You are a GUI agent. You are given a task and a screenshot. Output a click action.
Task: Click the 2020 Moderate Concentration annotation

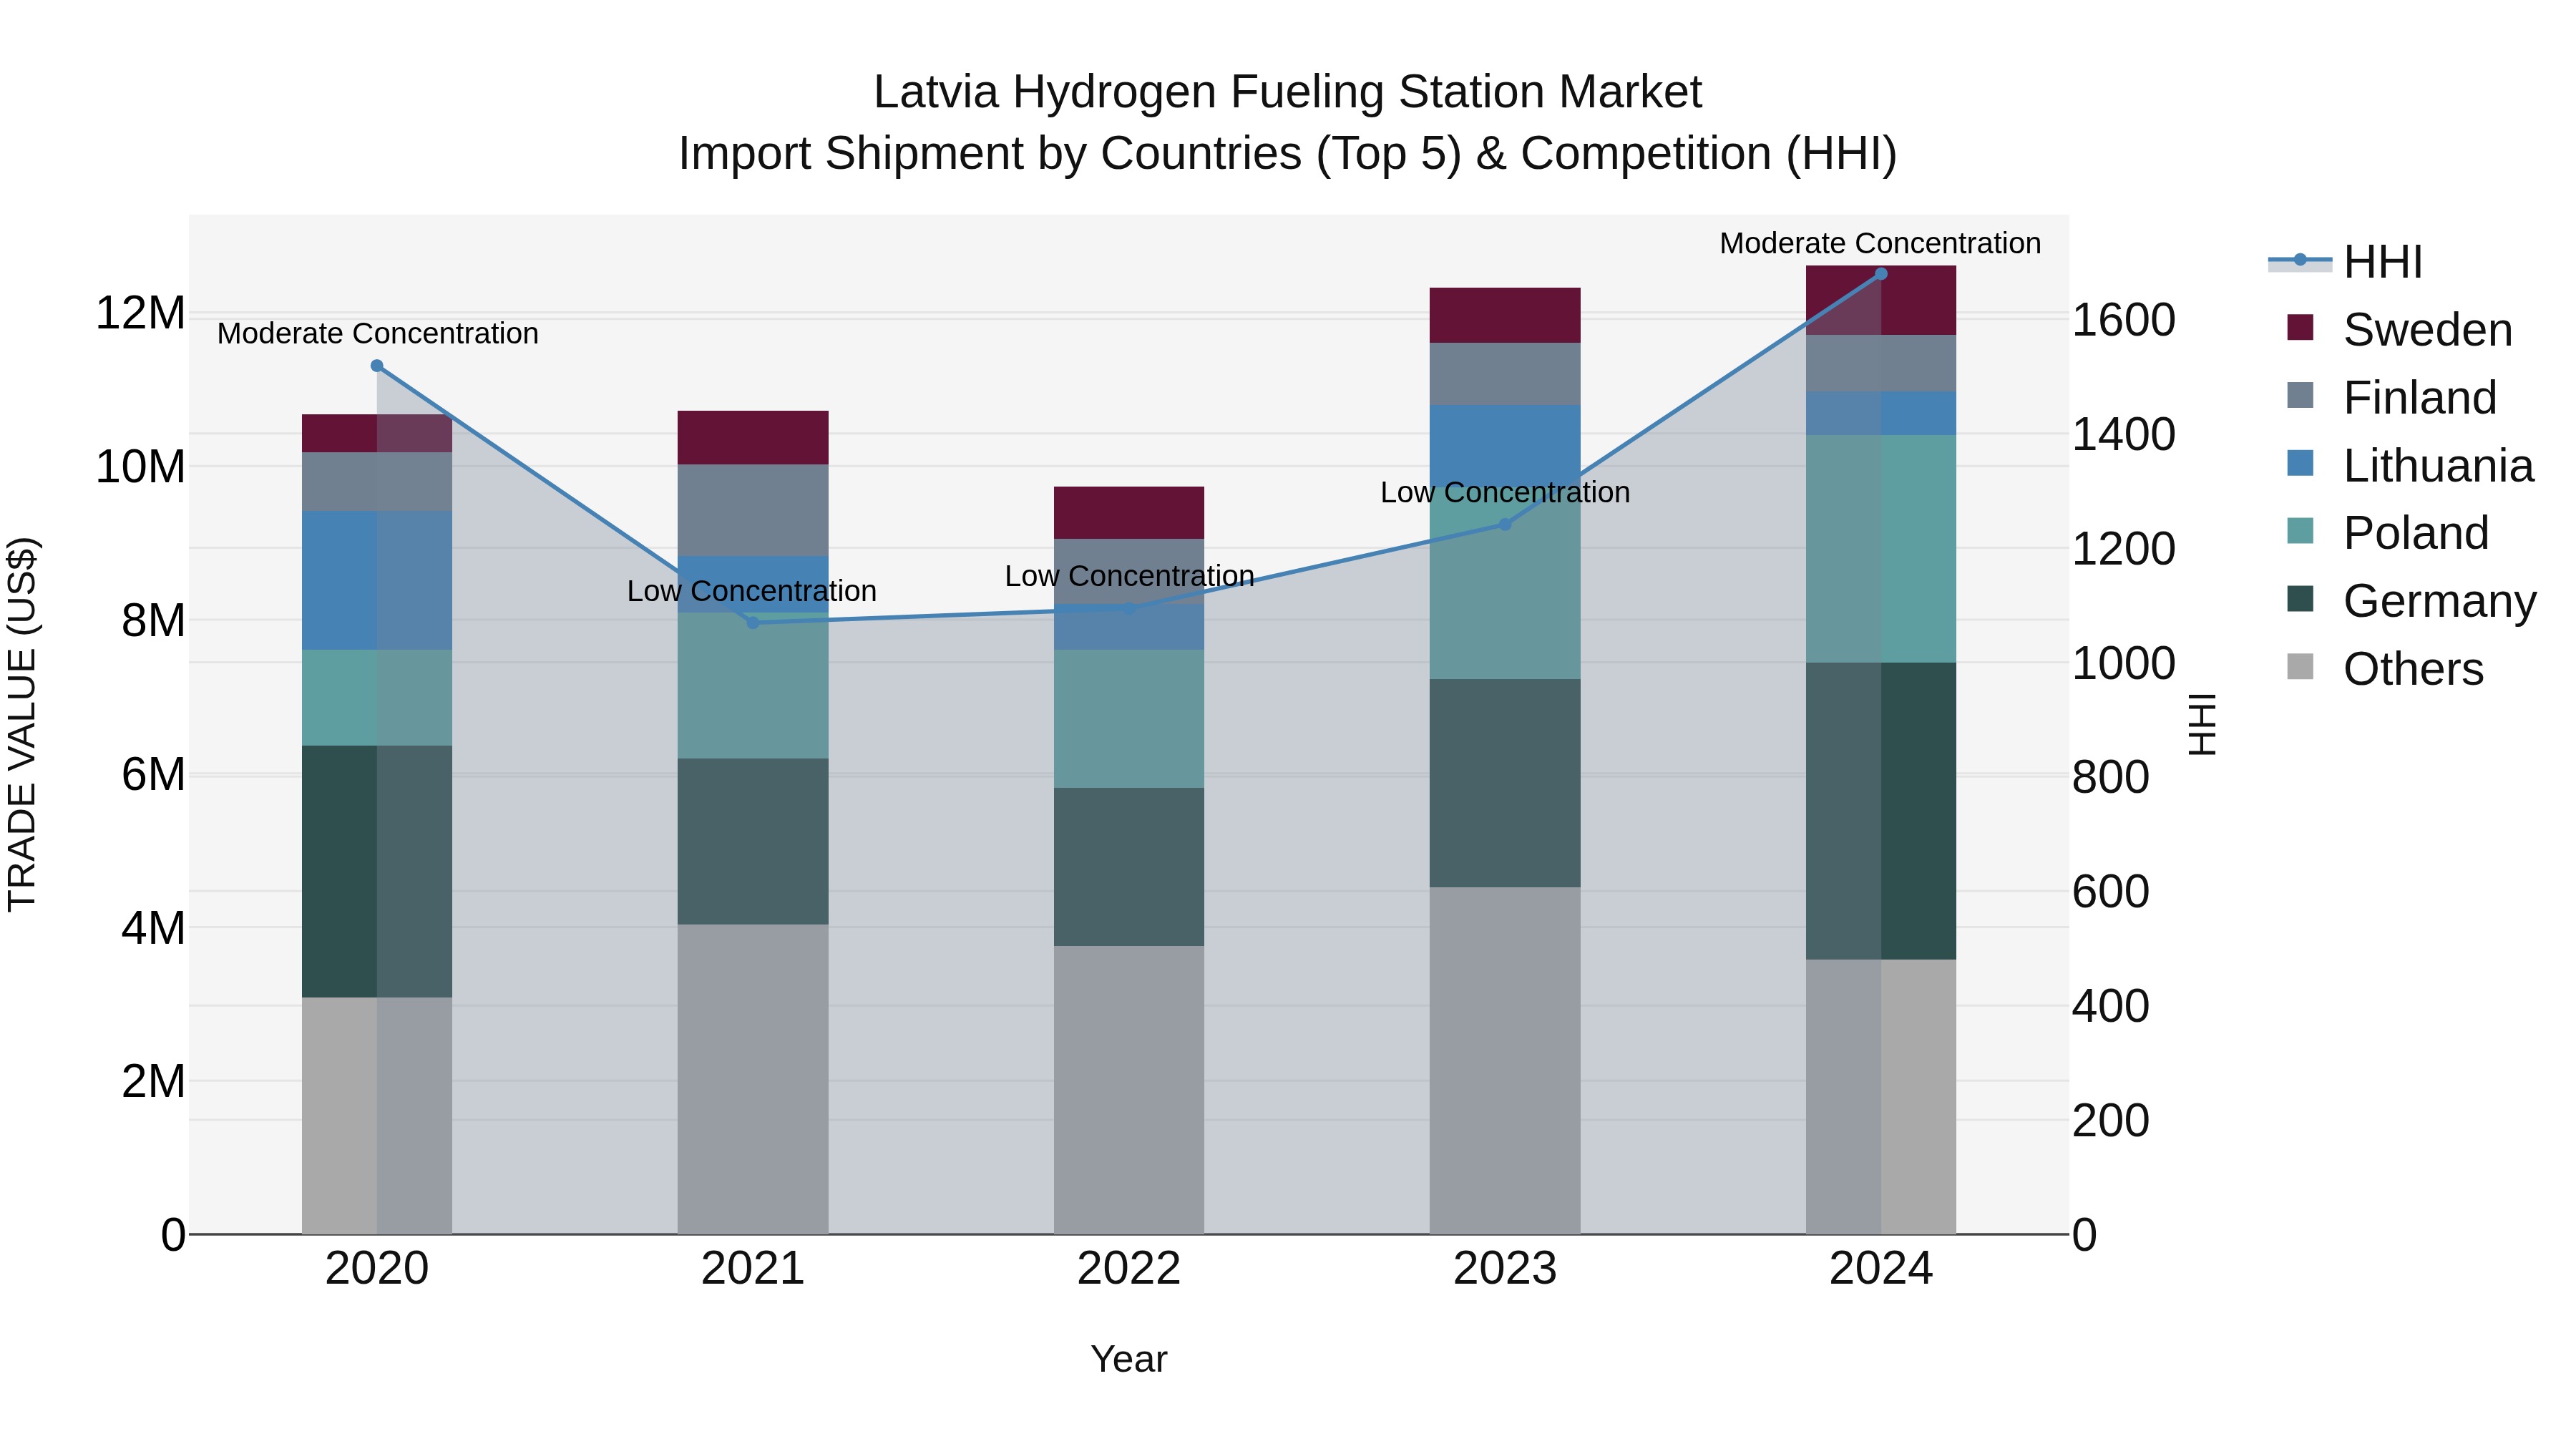click(378, 333)
